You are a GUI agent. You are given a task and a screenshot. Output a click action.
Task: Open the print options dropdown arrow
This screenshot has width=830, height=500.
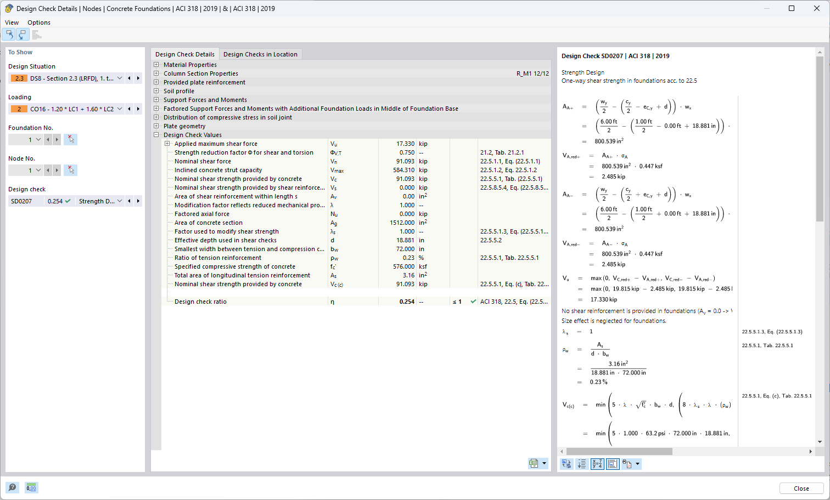tap(637, 464)
